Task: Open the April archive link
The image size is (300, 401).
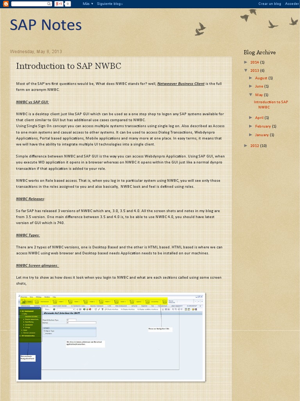Action: 259,117
